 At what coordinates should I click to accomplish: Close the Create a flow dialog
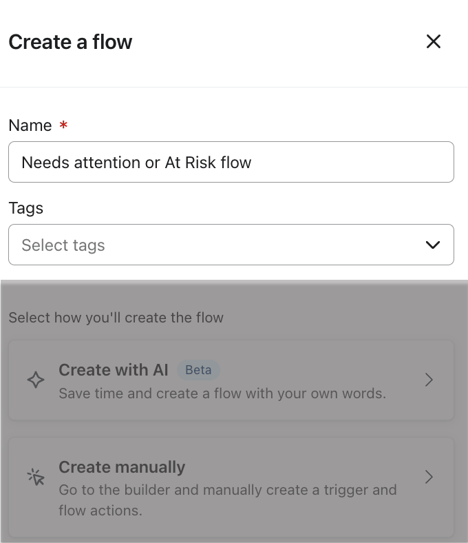click(x=433, y=41)
